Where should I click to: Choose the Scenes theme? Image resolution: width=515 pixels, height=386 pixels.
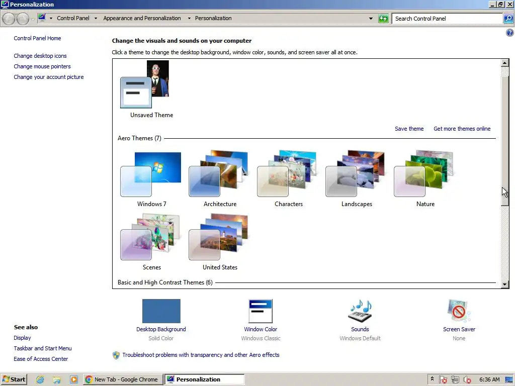point(150,237)
